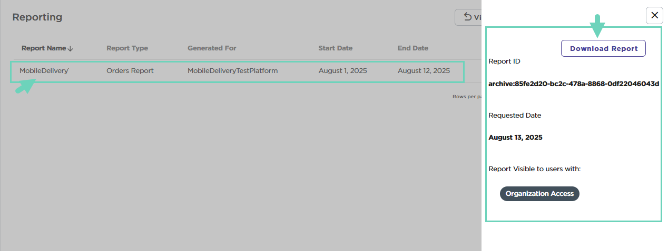
Task: Click the sort arrow beside Report Name
Action: tap(71, 48)
